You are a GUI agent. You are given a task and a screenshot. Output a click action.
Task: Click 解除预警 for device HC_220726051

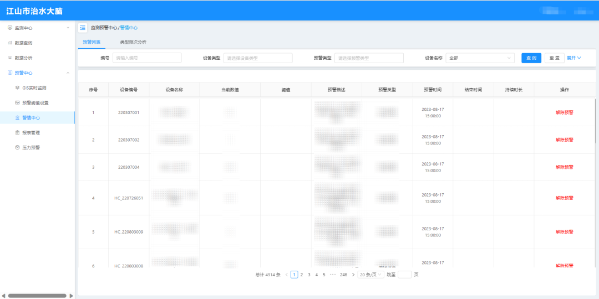pyautogui.click(x=564, y=198)
